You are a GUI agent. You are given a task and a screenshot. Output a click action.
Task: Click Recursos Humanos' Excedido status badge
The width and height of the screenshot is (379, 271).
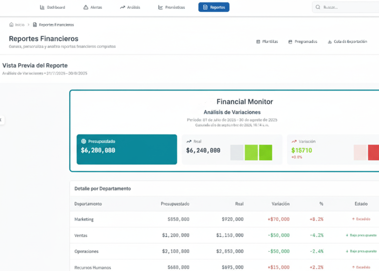point(361,267)
